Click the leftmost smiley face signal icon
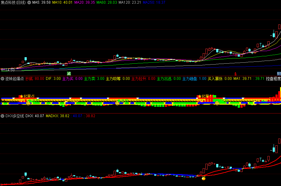Viewport: 281px width, 186px height. [28, 103]
